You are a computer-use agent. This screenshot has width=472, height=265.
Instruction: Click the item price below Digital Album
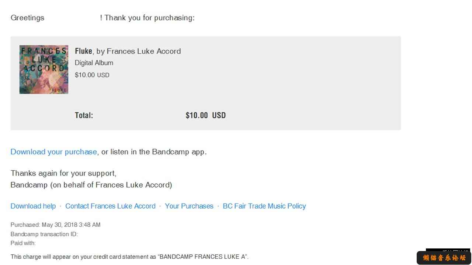92,75
